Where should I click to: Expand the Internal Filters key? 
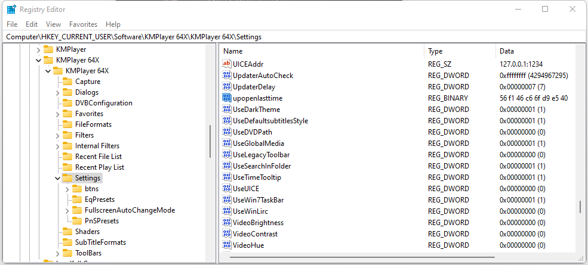click(57, 146)
